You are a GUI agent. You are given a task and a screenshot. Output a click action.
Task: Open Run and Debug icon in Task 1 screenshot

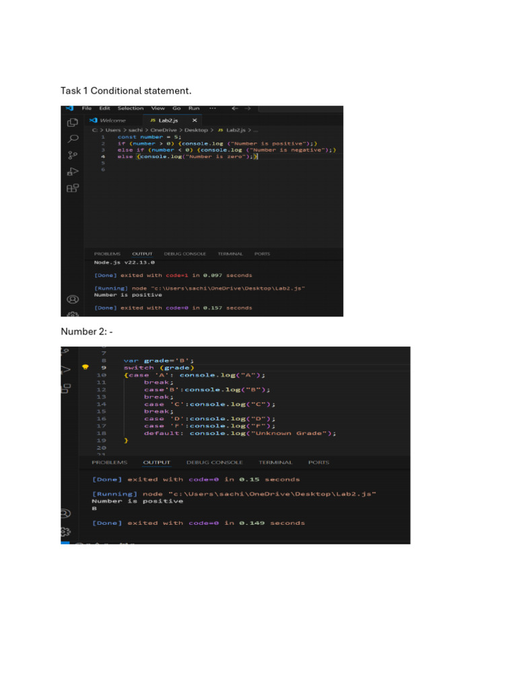pyautogui.click(x=73, y=172)
